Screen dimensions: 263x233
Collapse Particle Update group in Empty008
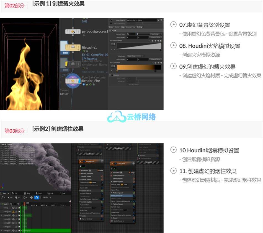(112, 204)
